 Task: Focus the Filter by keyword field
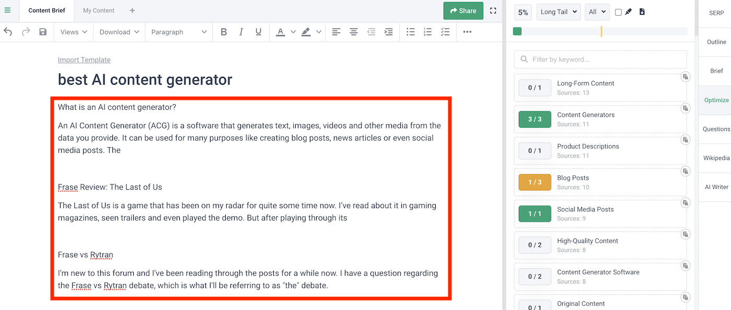tap(600, 59)
